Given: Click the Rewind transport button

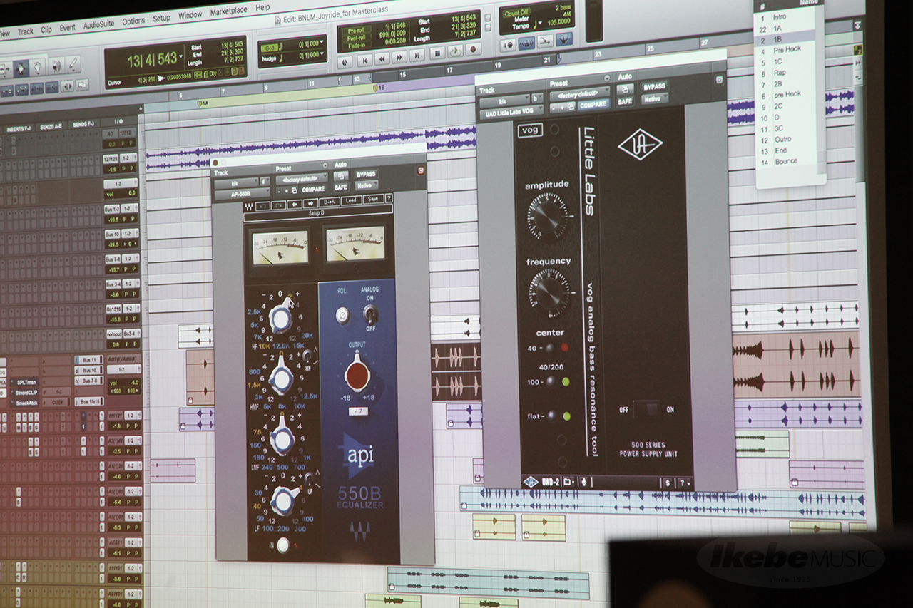Looking at the screenshot, I should [x=382, y=58].
